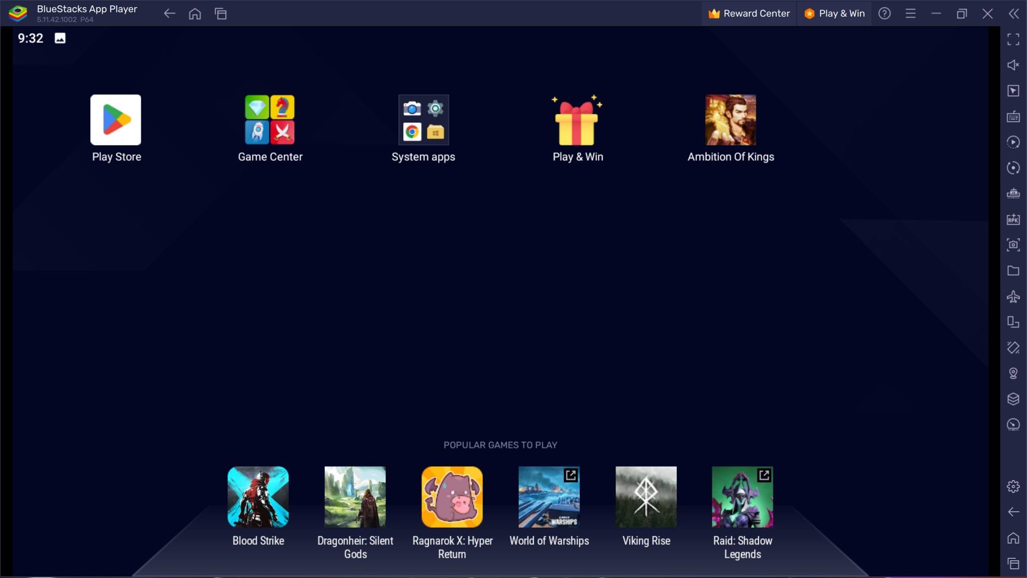
Task: Open the sync operations icon
Action: [x=1013, y=142]
